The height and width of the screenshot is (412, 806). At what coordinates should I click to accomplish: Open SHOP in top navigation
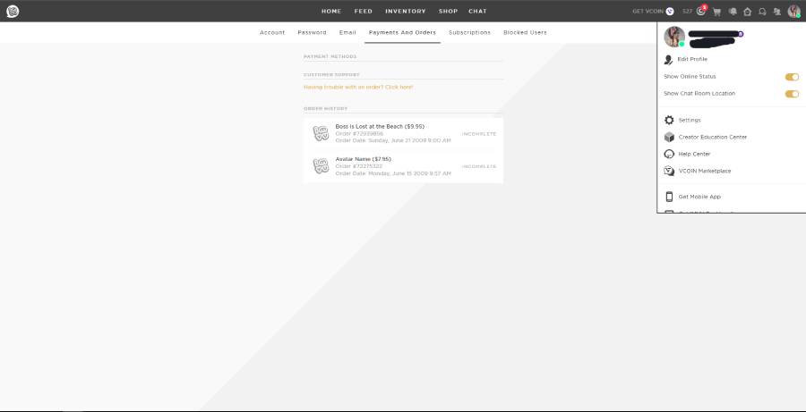[x=448, y=12]
